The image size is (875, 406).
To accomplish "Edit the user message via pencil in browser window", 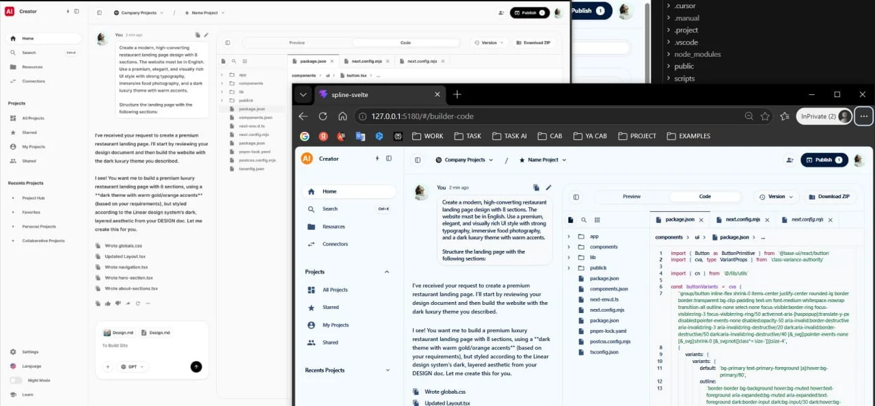I will [x=548, y=187].
